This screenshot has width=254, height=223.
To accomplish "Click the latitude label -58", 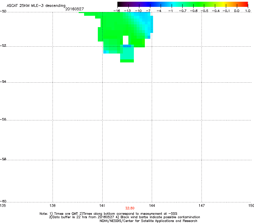I will (3, 159).
